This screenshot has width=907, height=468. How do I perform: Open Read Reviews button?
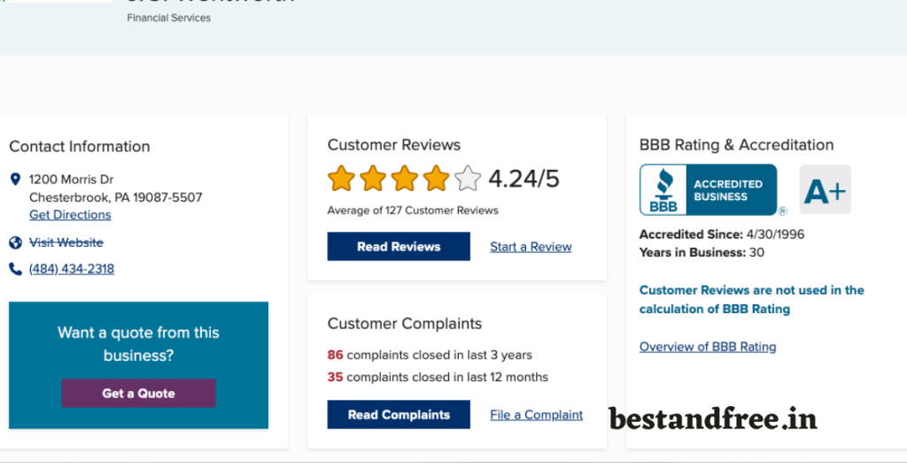pos(399,247)
